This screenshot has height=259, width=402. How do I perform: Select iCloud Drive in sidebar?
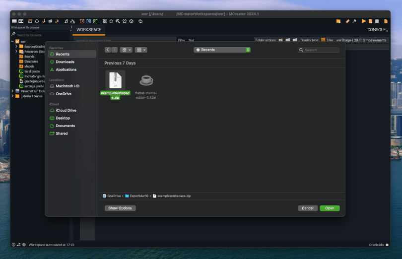tap(72, 110)
